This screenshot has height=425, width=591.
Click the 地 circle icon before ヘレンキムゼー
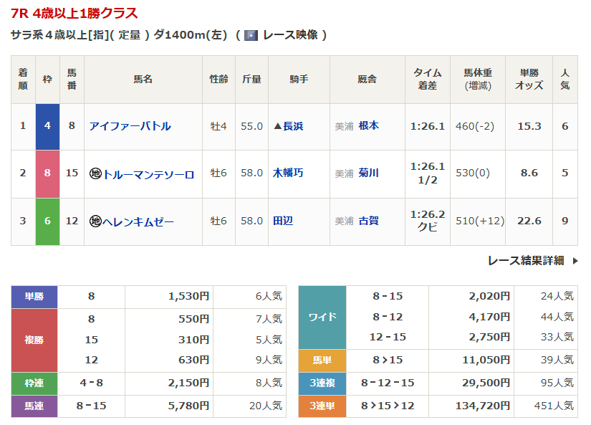(95, 221)
